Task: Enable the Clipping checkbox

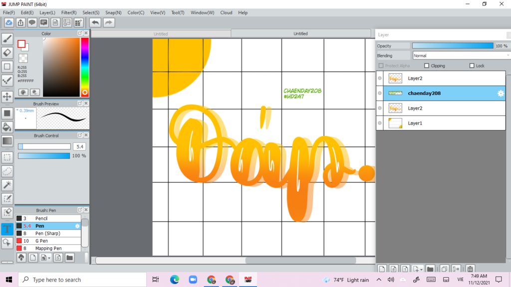Action: click(x=427, y=66)
